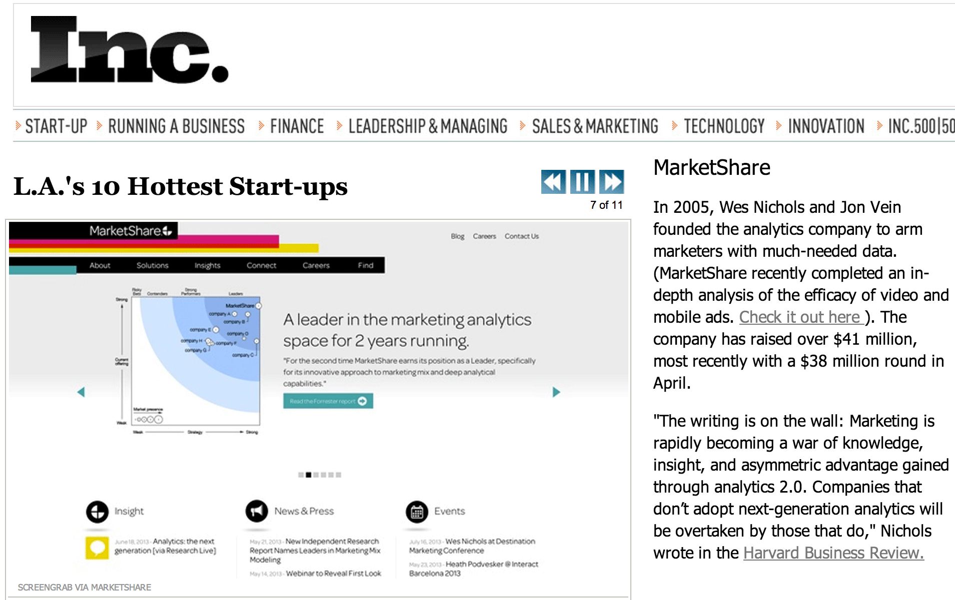The image size is (955, 600).
Task: Click the right carousel arrow in screengrab
Action: click(x=556, y=392)
